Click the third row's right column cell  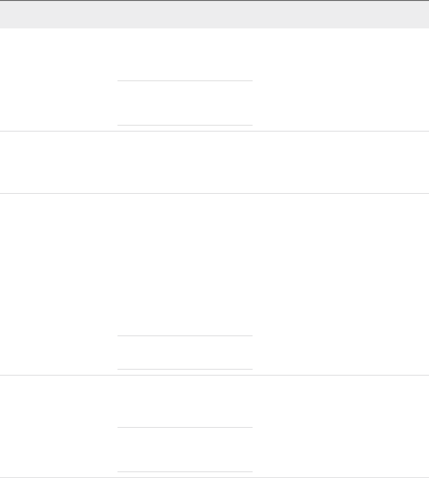point(340,284)
